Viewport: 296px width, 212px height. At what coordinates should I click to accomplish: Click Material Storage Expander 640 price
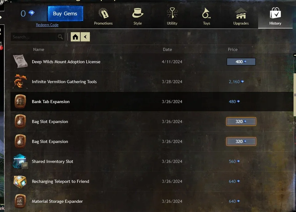[234, 202]
